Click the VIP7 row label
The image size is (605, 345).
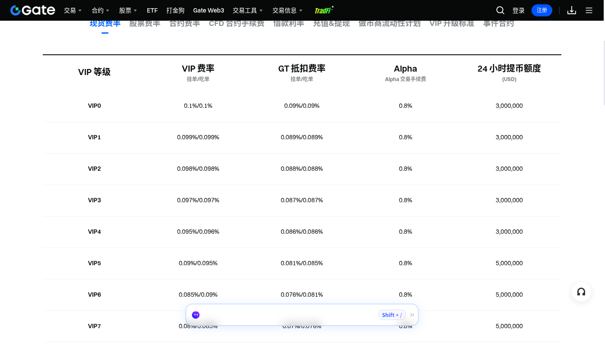pos(94,326)
